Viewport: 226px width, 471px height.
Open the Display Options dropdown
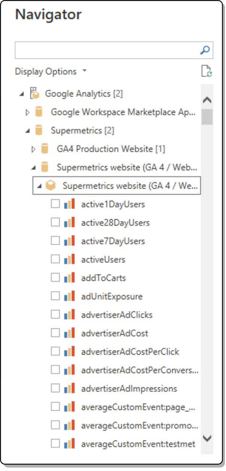pos(51,71)
